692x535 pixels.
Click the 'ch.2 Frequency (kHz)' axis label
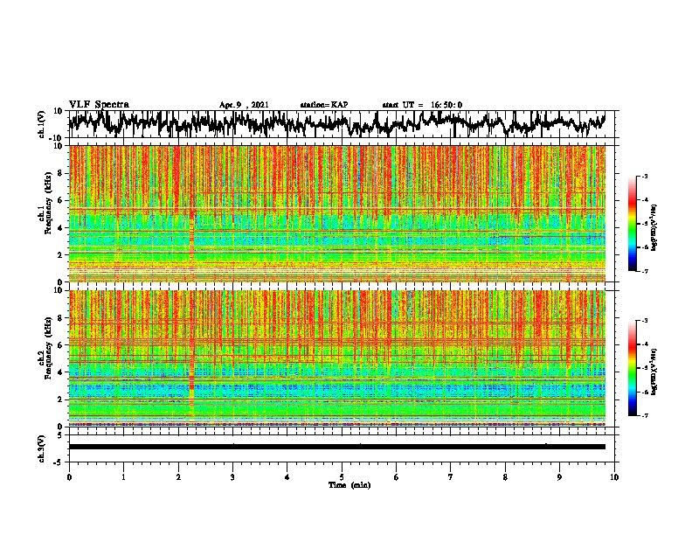pyautogui.click(x=45, y=348)
